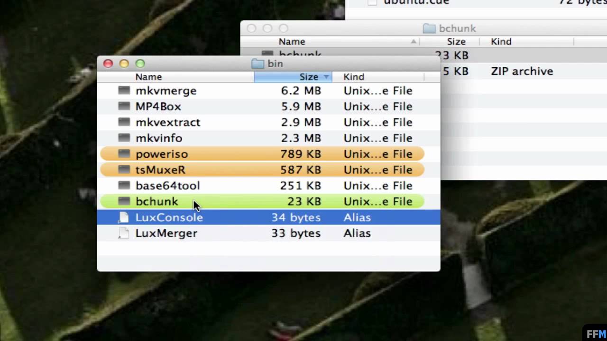Click the 2.9 MB size value
The image size is (607, 341).
click(301, 122)
